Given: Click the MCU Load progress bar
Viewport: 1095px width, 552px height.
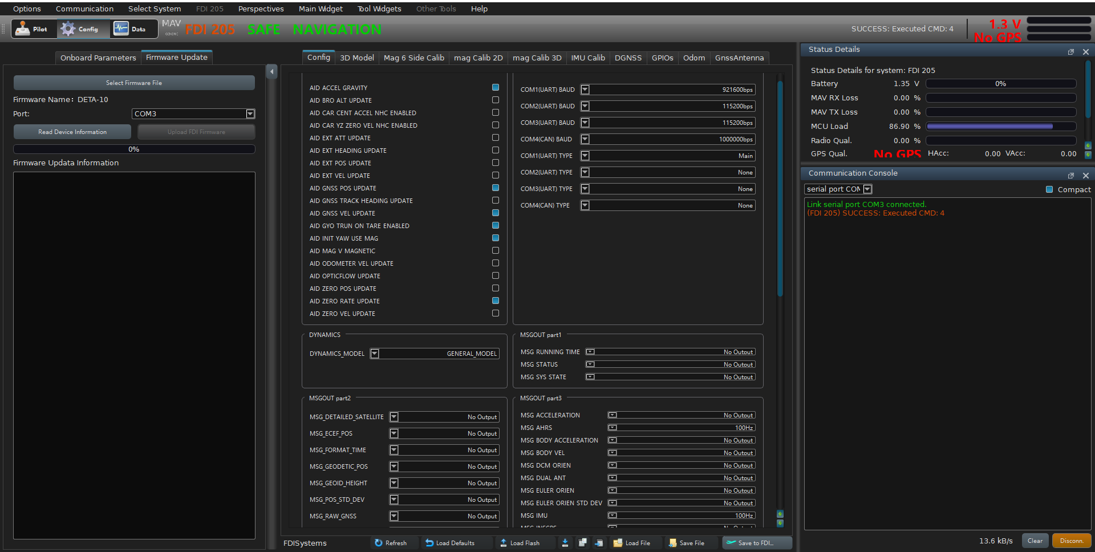Looking at the screenshot, I should 1001,127.
